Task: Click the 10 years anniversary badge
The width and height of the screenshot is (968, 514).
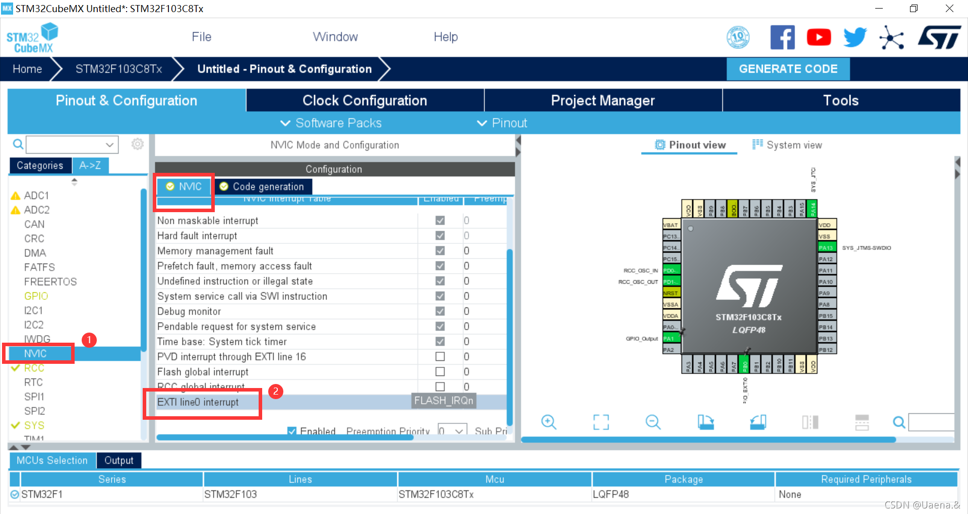Action: (738, 37)
